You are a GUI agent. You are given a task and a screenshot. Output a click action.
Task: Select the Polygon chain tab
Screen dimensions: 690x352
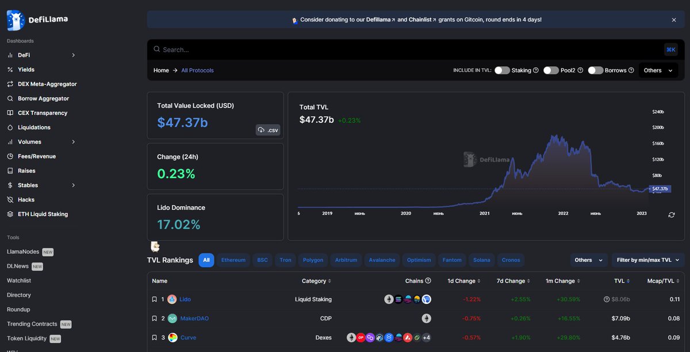pos(313,260)
